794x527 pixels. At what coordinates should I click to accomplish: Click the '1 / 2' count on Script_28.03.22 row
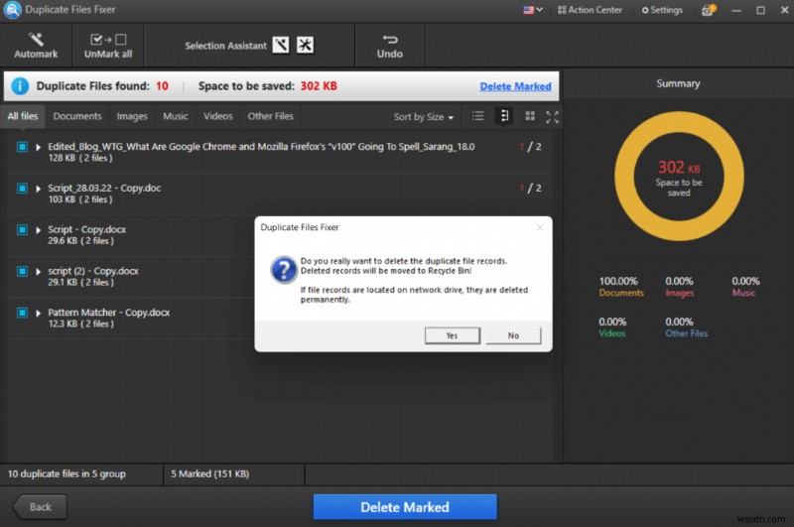pyautogui.click(x=530, y=189)
